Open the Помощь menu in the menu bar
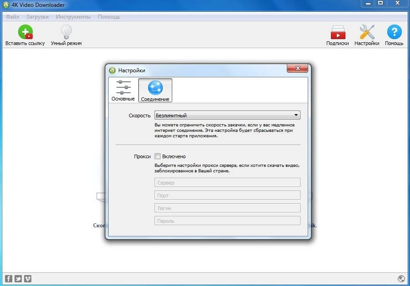The image size is (410, 286). click(x=109, y=17)
